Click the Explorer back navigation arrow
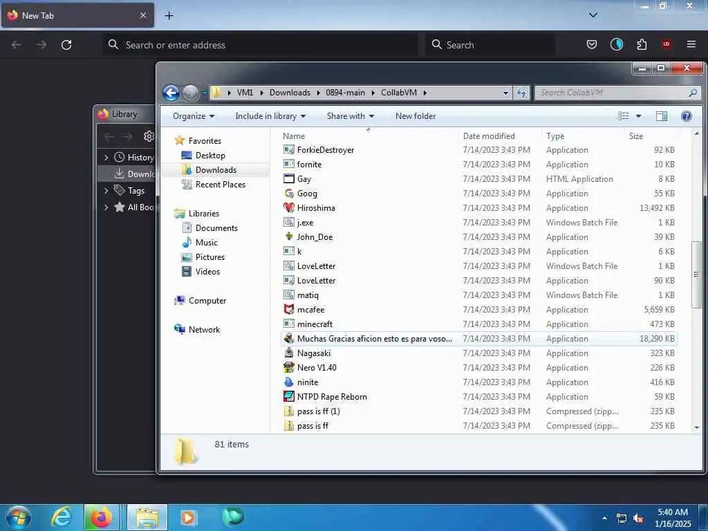Screen dimensions: 708x531 (x=171, y=93)
